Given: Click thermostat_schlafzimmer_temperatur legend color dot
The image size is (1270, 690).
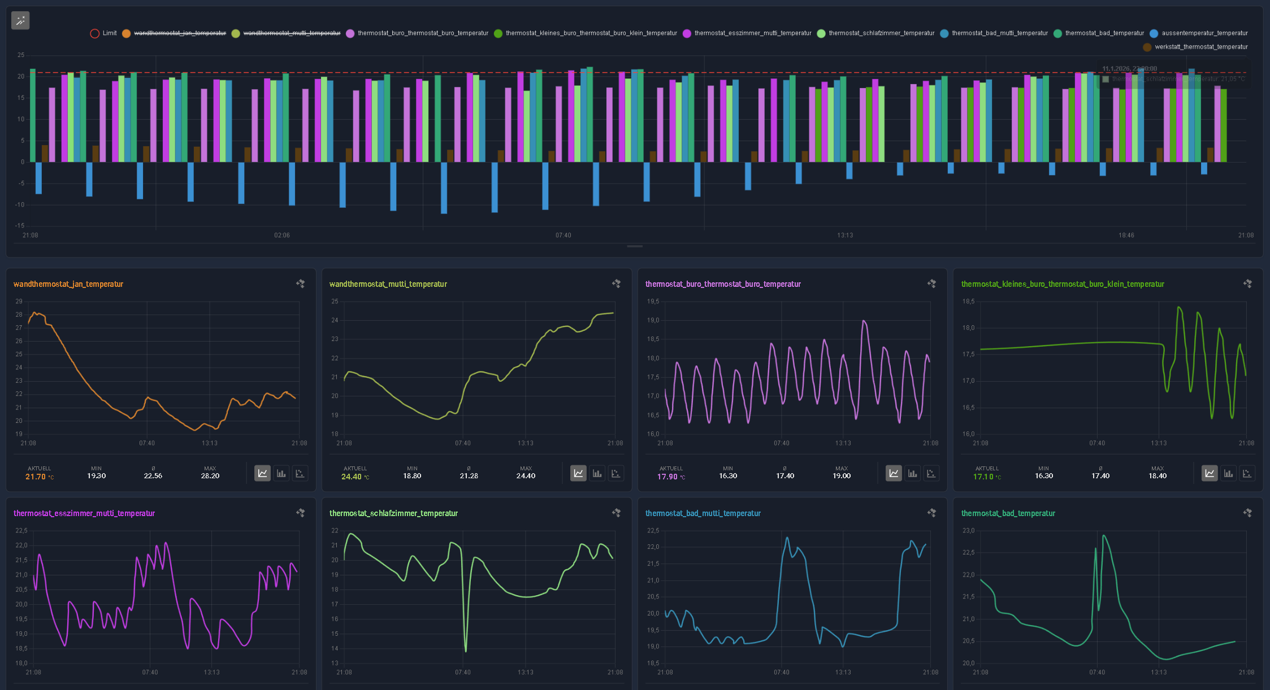Looking at the screenshot, I should pyautogui.click(x=821, y=33).
